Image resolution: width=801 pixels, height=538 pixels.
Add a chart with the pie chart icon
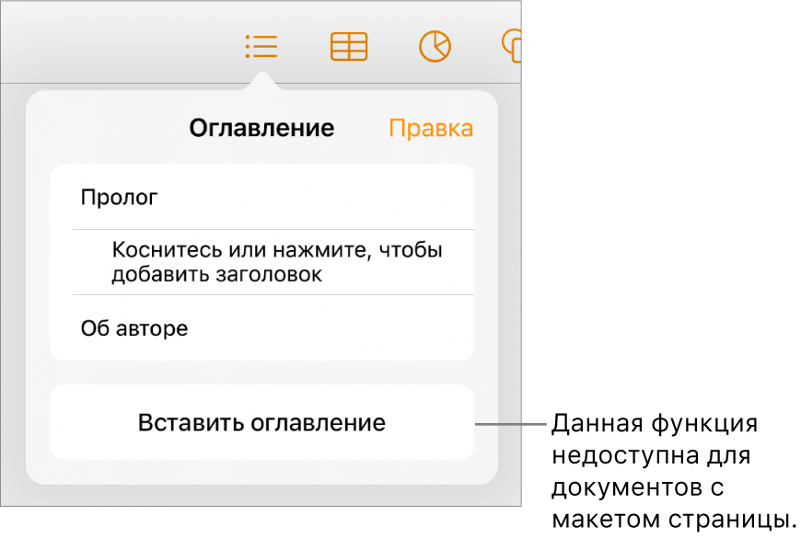tap(435, 47)
